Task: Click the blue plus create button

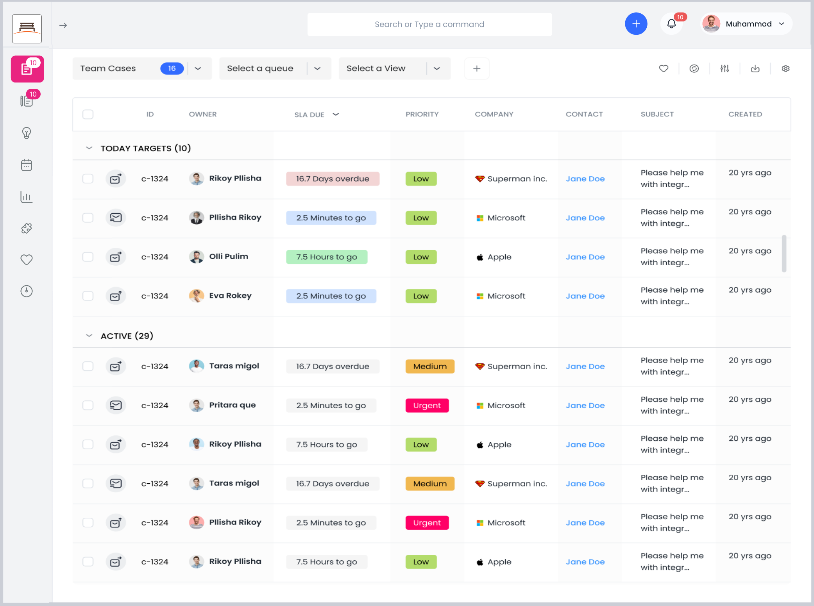Action: [x=636, y=24]
